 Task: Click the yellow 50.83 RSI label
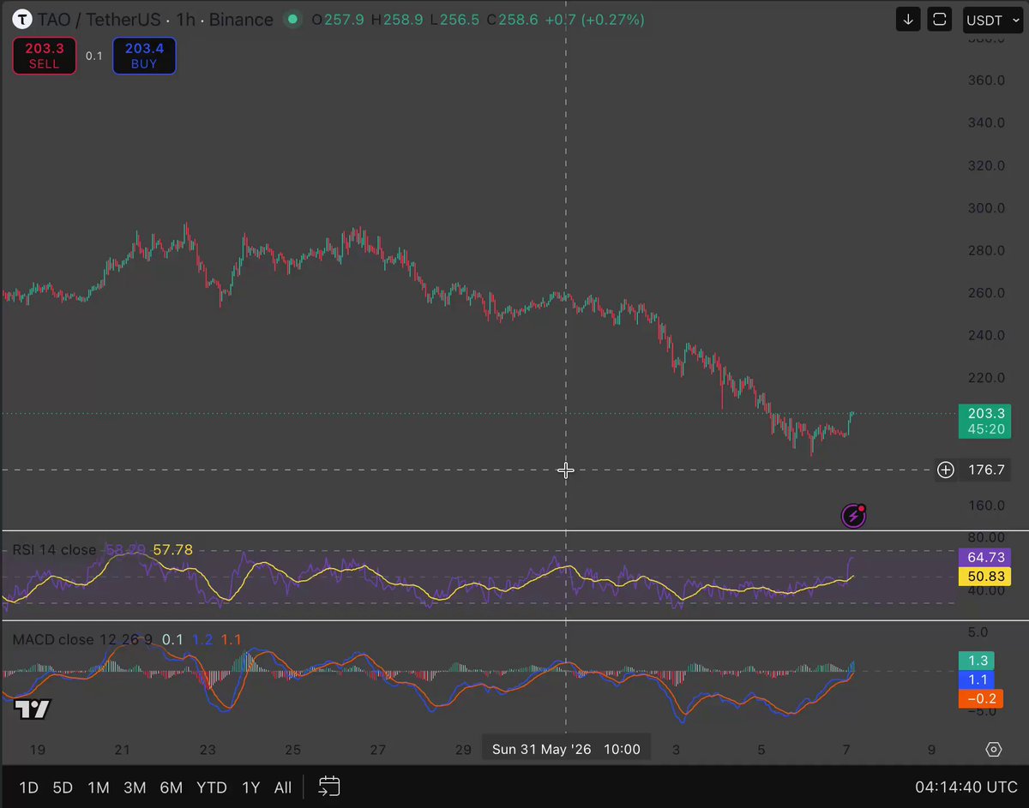[985, 577]
